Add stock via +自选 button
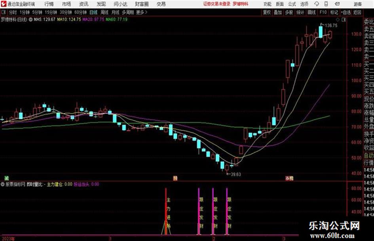The width and height of the screenshot is (374, 241). [x=346, y=12]
